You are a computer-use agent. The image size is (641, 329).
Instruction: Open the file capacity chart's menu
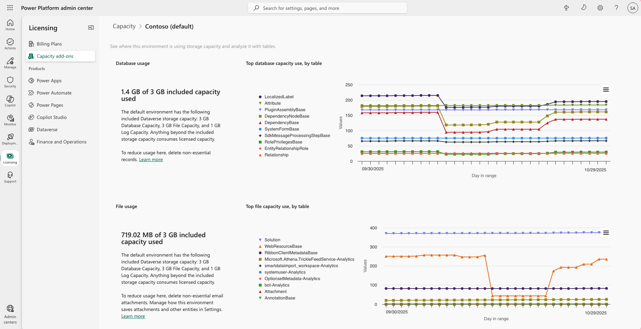point(606,232)
